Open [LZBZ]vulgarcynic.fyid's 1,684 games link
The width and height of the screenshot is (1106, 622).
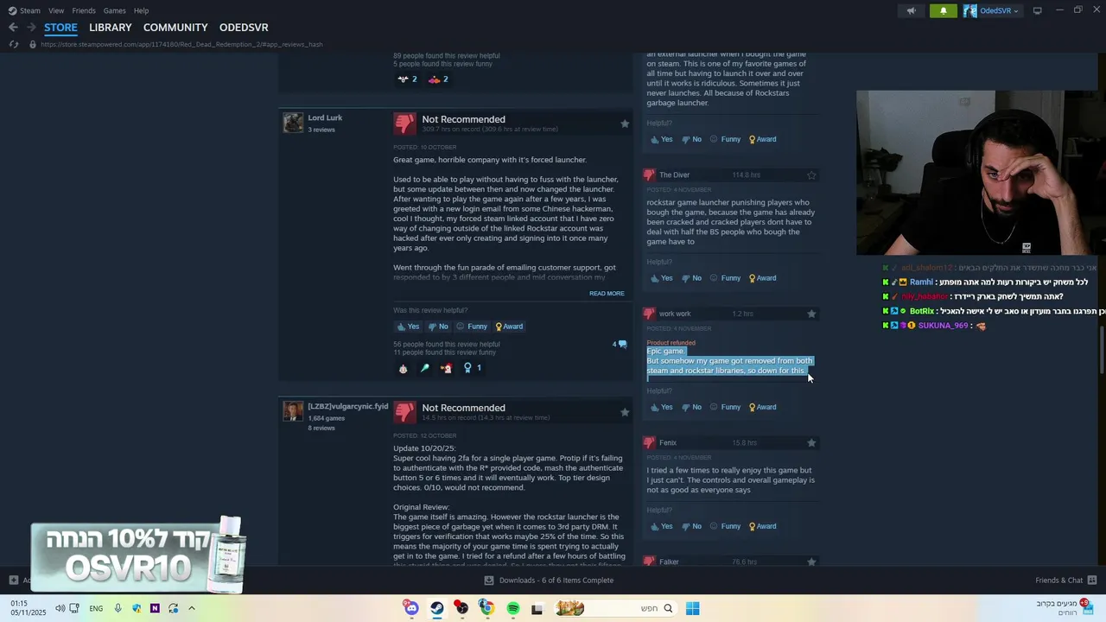326,418
